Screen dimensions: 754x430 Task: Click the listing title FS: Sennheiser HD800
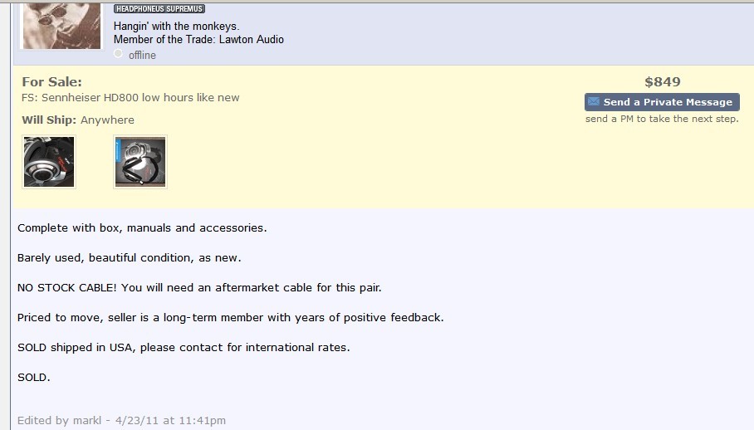click(x=130, y=97)
